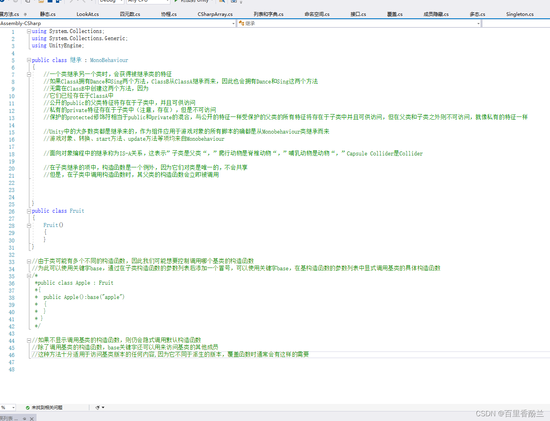
Task: Switch to the LookAt.cs tab
Action: [x=88, y=14]
